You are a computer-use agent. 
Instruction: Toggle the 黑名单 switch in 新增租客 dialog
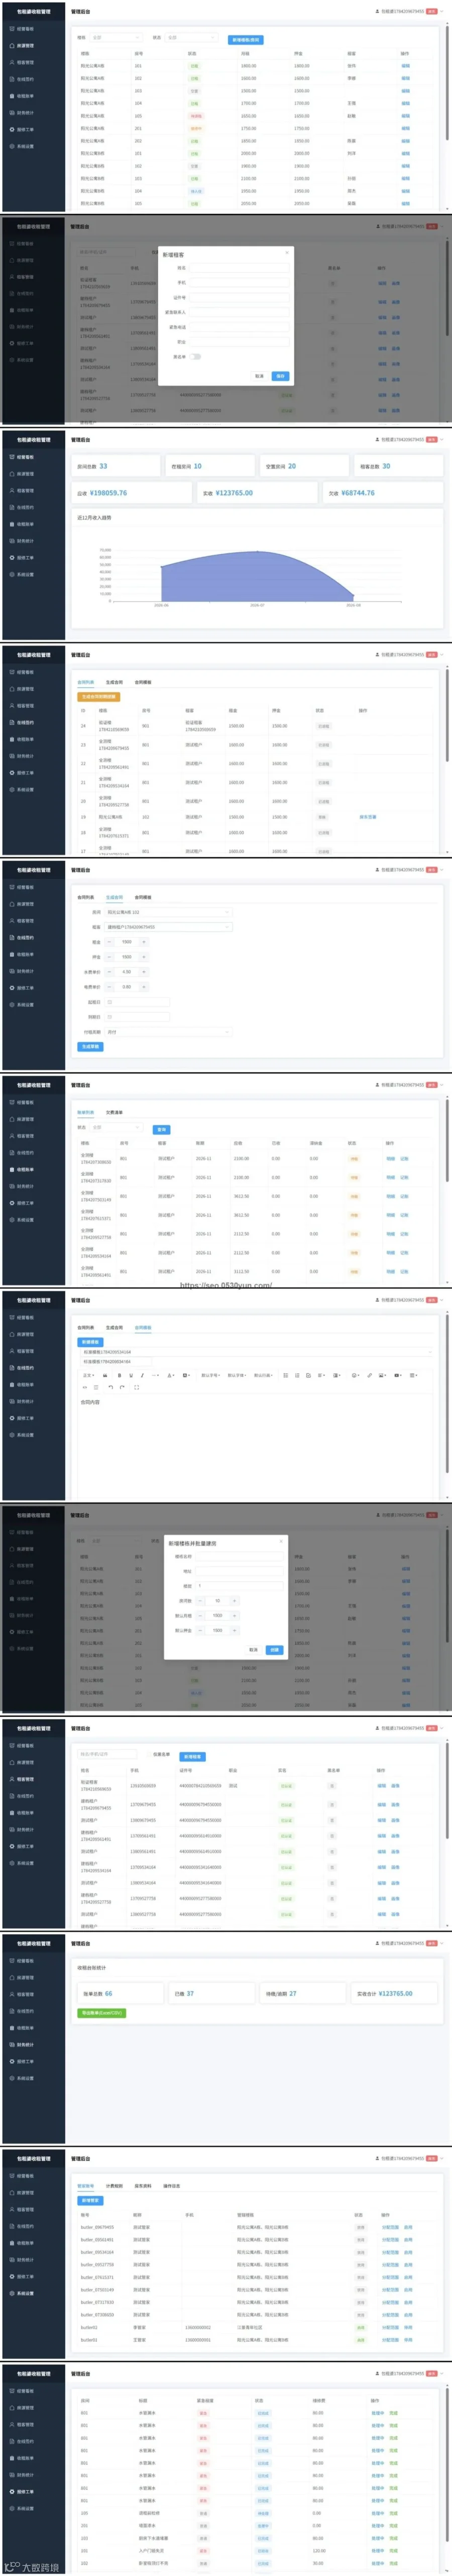point(196,356)
